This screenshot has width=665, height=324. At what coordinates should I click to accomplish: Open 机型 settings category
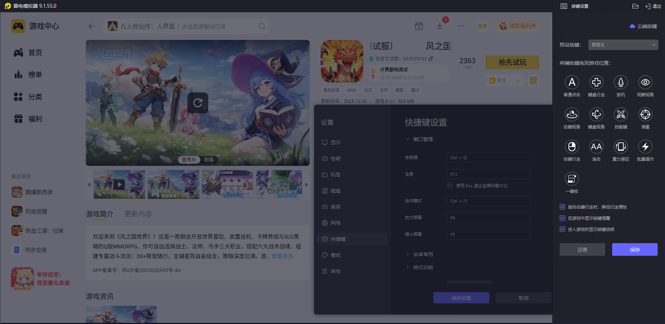click(x=352, y=175)
